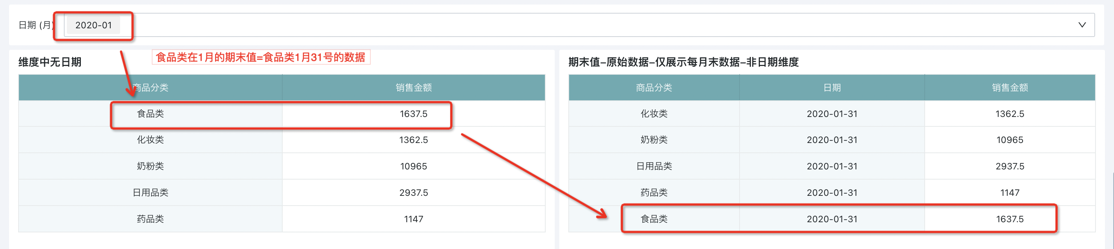Select 药品类 cell in left table

click(150, 219)
